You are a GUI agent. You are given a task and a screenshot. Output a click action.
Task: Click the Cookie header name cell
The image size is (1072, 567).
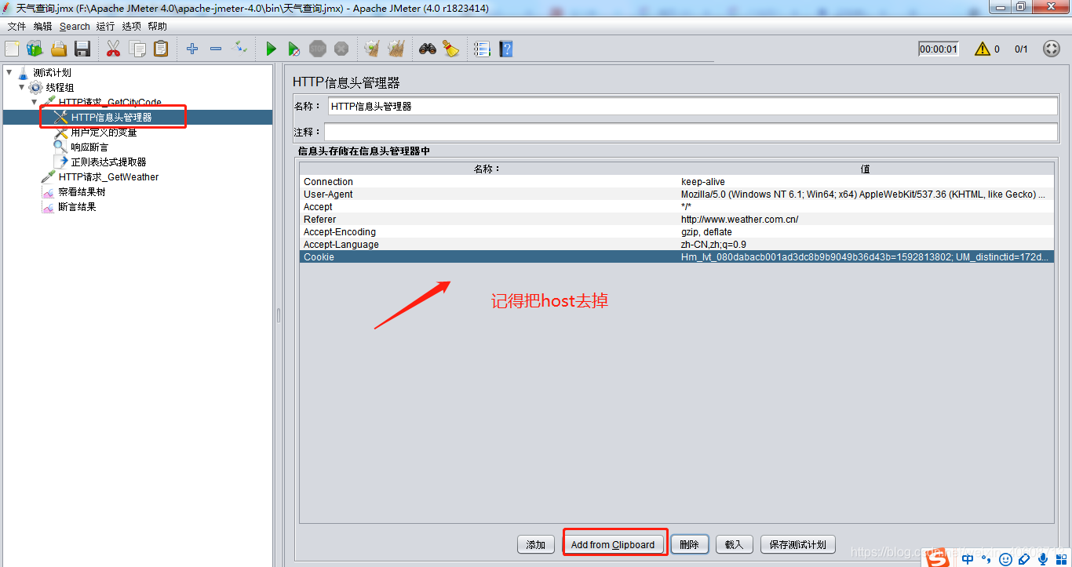[488, 256]
